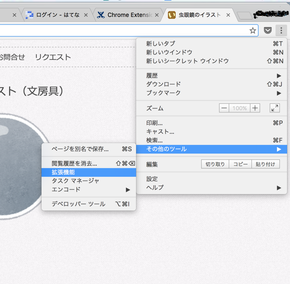The image size is (290, 284).
Task: Select the 虫眼鏡のイラスト tab
Action: coord(199,15)
